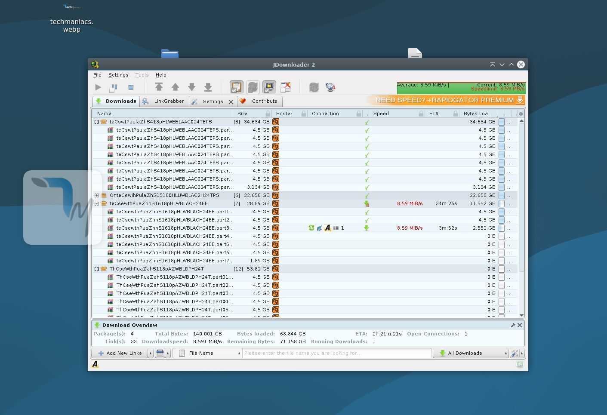Click the Silent Mode toolbar icon

(x=286, y=87)
